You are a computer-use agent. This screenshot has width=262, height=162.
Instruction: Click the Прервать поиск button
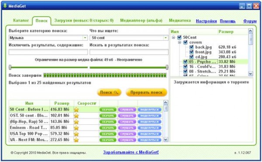[146, 92]
